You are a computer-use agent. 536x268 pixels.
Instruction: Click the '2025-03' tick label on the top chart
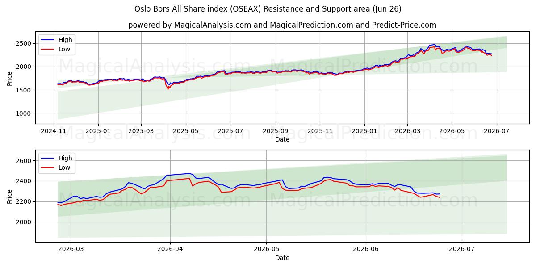(x=141, y=130)
